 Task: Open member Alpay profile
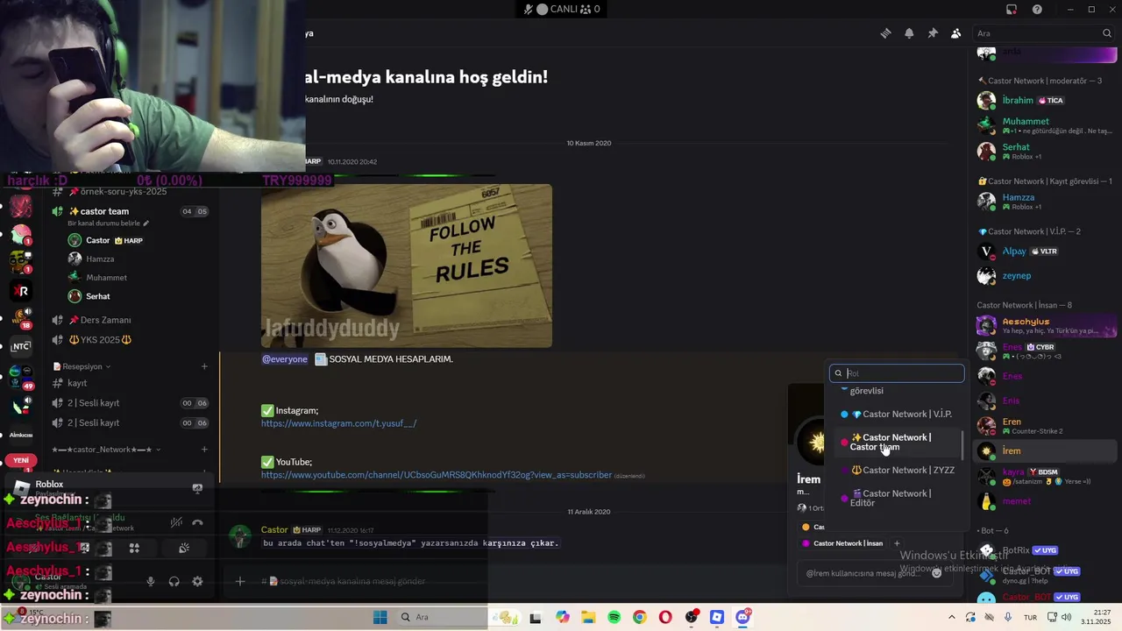tap(1045, 252)
